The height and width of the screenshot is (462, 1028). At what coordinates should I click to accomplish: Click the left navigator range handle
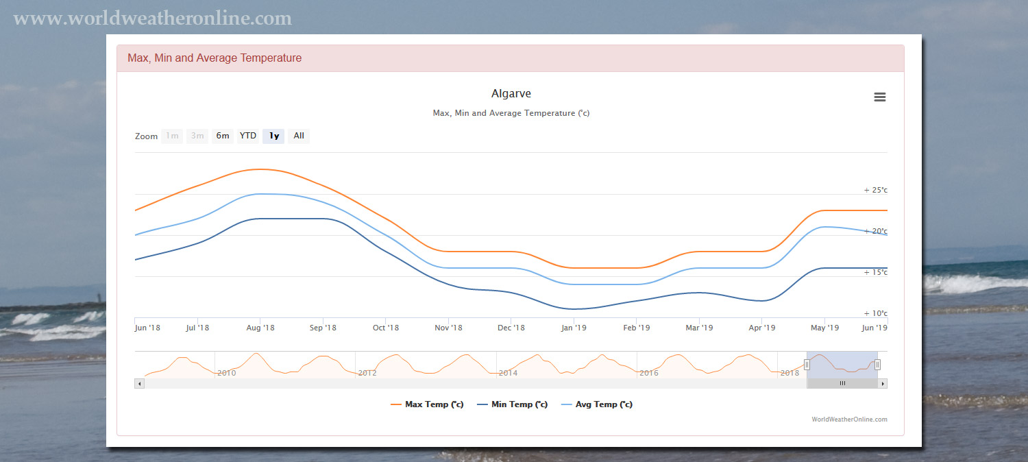pyautogui.click(x=807, y=365)
